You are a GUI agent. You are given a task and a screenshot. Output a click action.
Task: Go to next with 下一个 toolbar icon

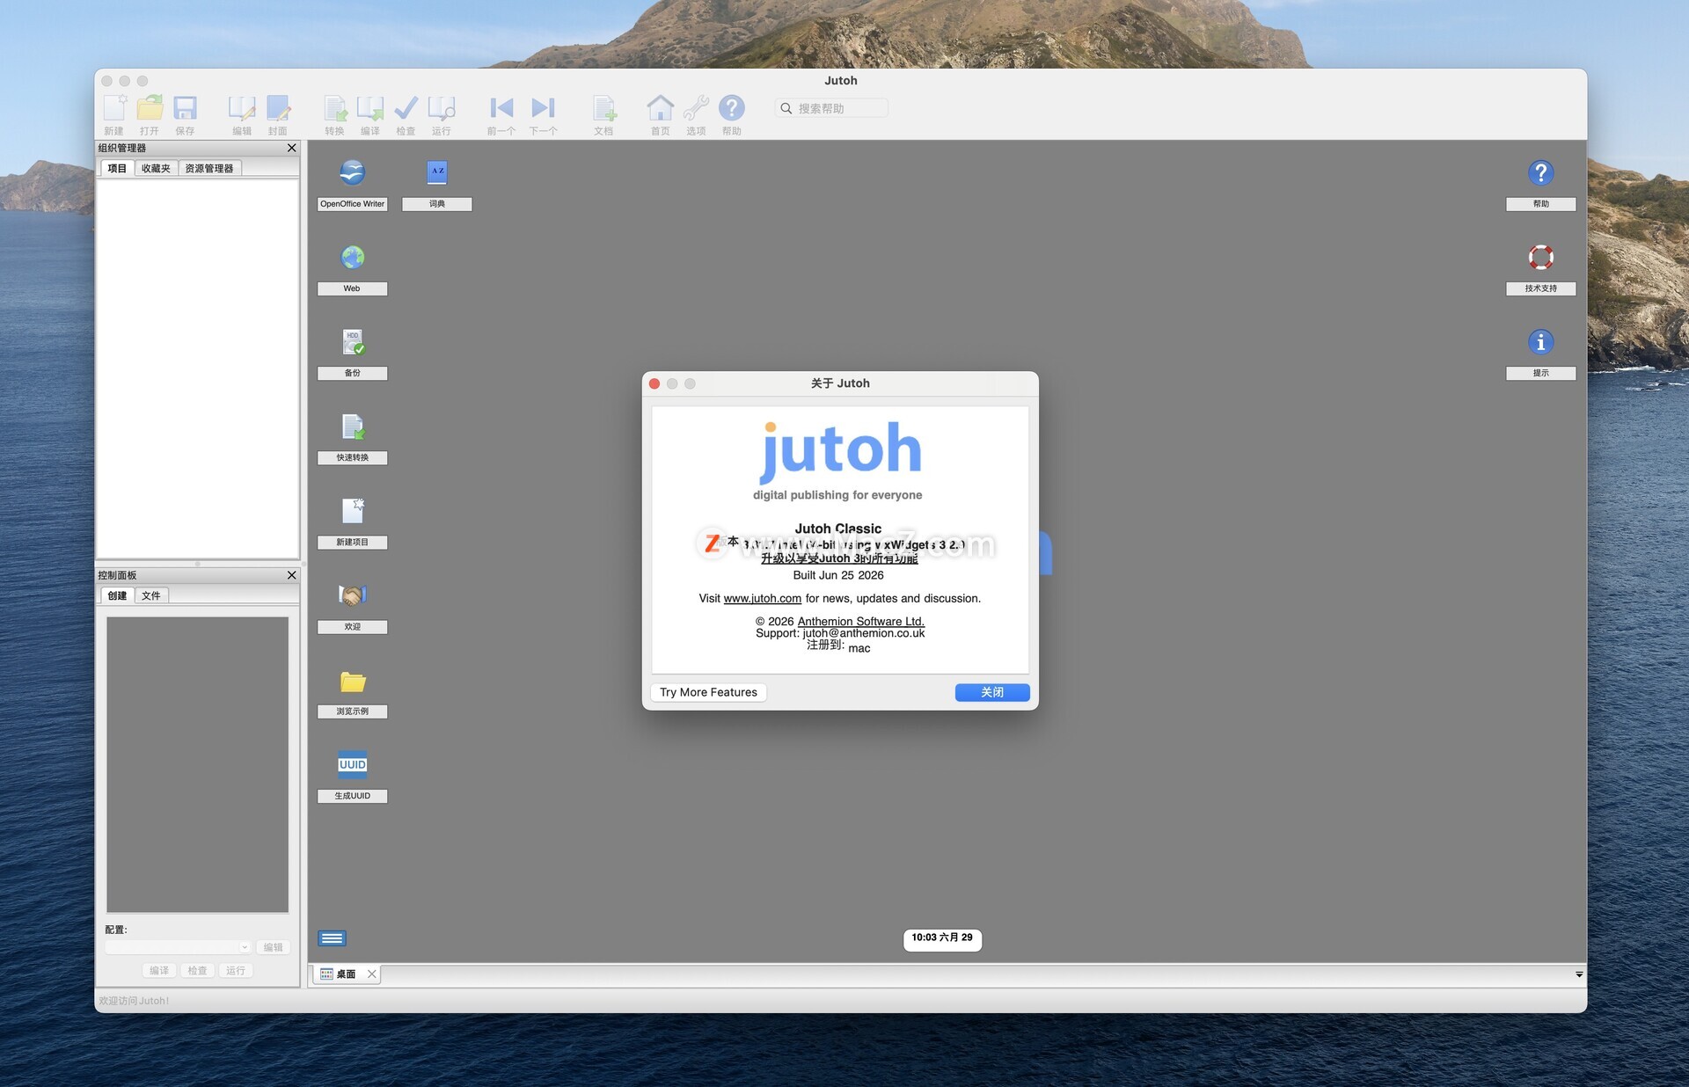click(544, 108)
